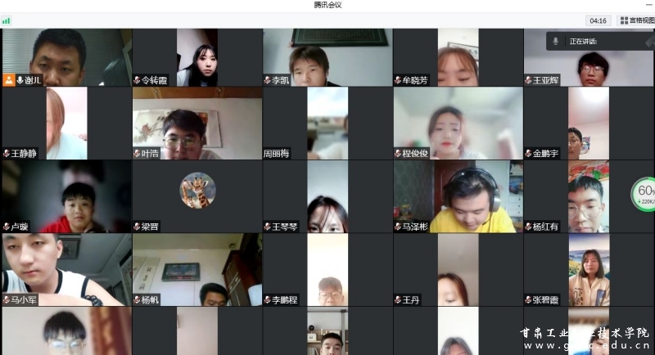Click the grid icon next to 宫格视图
This screenshot has height=355, width=655.
[624, 20]
